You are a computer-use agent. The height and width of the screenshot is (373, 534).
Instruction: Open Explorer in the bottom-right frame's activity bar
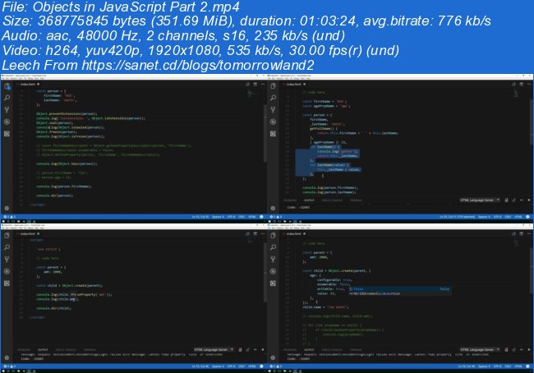(273, 236)
